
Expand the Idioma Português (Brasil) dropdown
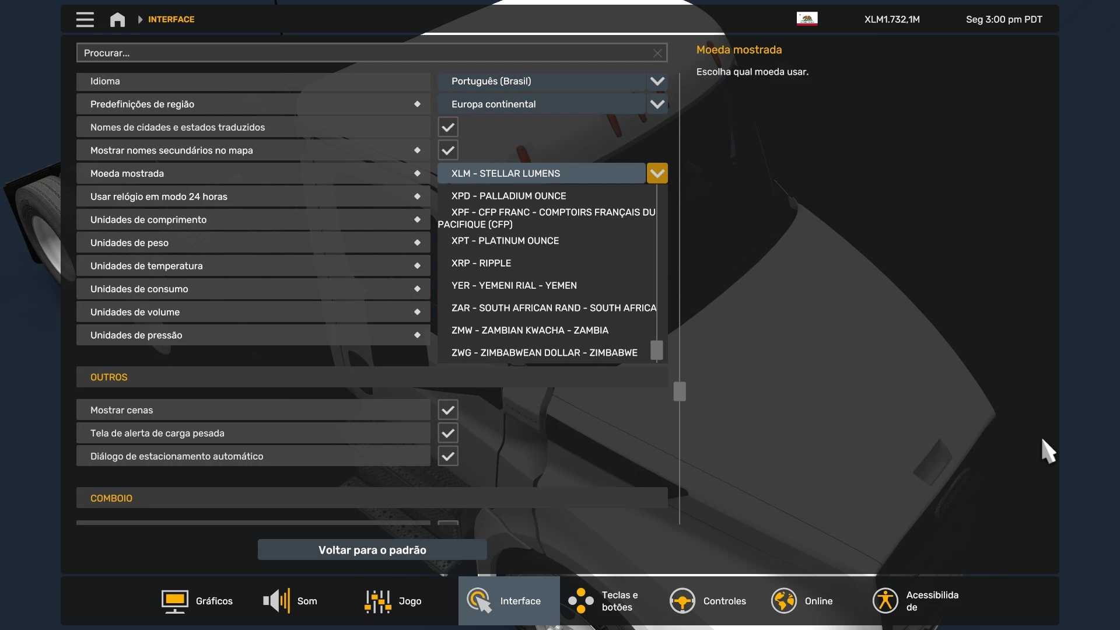pyautogui.click(x=657, y=81)
